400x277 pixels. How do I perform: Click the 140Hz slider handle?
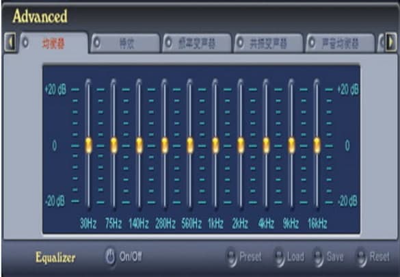(x=139, y=145)
